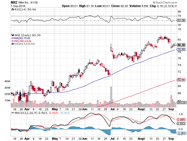Click the Volume 6.6M header value

(139, 6)
